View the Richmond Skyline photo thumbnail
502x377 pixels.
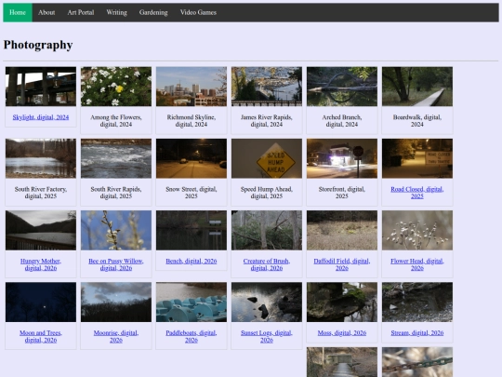[192, 87]
